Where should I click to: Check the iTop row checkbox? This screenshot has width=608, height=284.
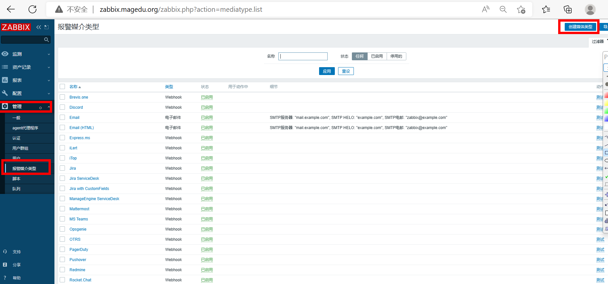(x=62, y=158)
